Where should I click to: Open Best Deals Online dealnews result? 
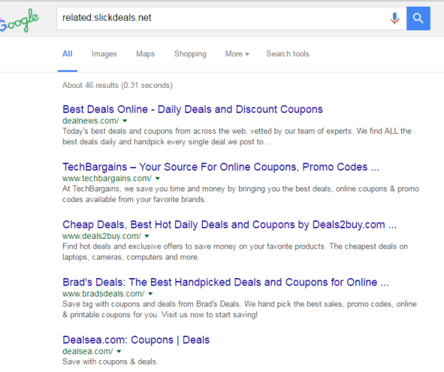192,109
